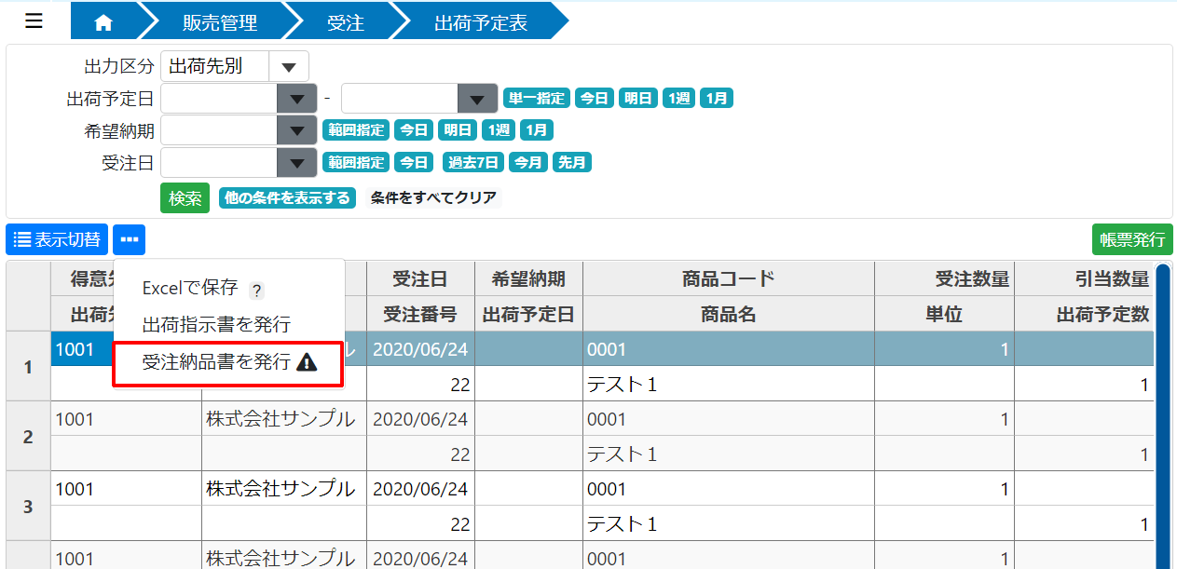Click the help question mark next to Excelで保存
The width and height of the screenshot is (1177, 569).
coord(257,290)
